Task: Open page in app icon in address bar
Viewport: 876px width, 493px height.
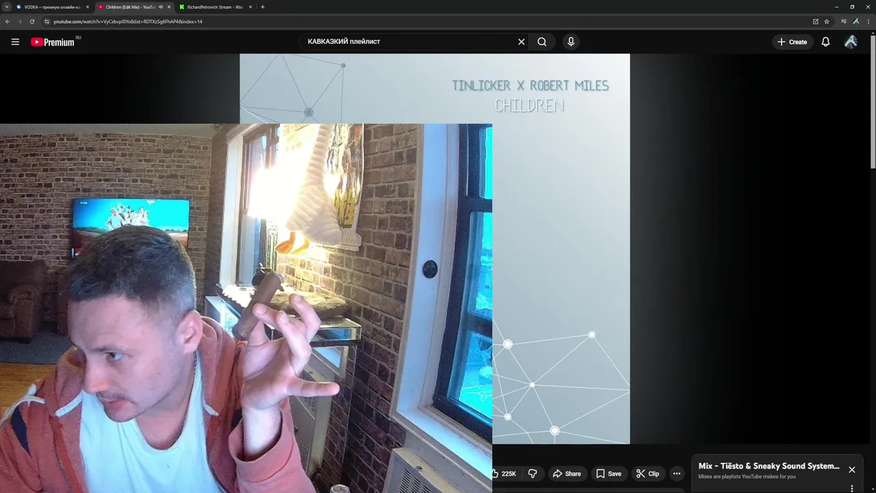Action: click(x=816, y=21)
